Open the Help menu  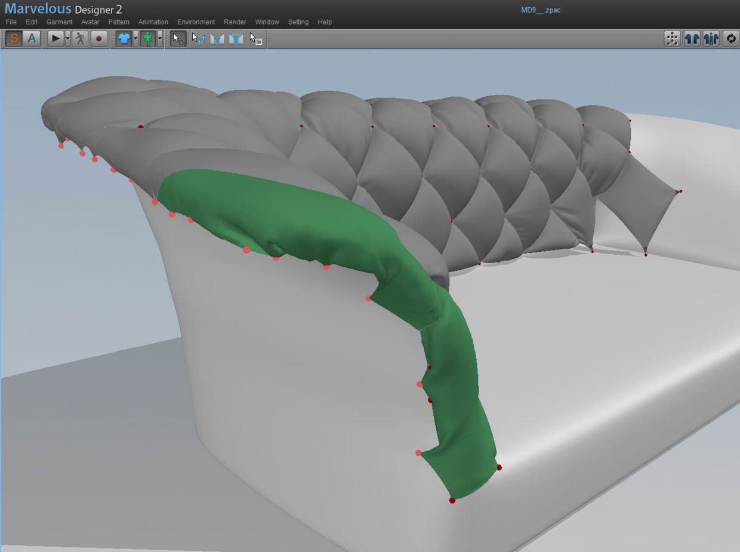(x=325, y=22)
